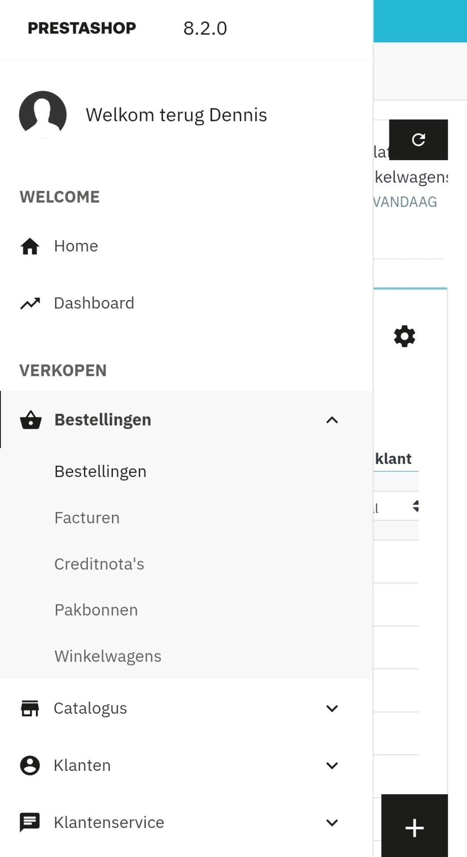Open the Creditnota's submenu item
This screenshot has height=857, width=467.
point(99,564)
